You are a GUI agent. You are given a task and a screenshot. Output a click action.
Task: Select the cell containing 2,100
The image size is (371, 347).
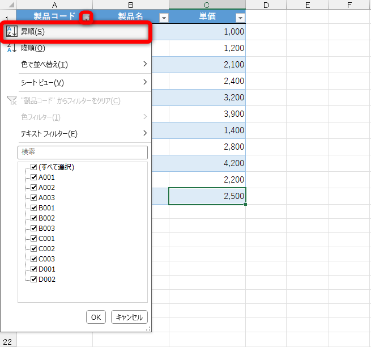tap(207, 65)
